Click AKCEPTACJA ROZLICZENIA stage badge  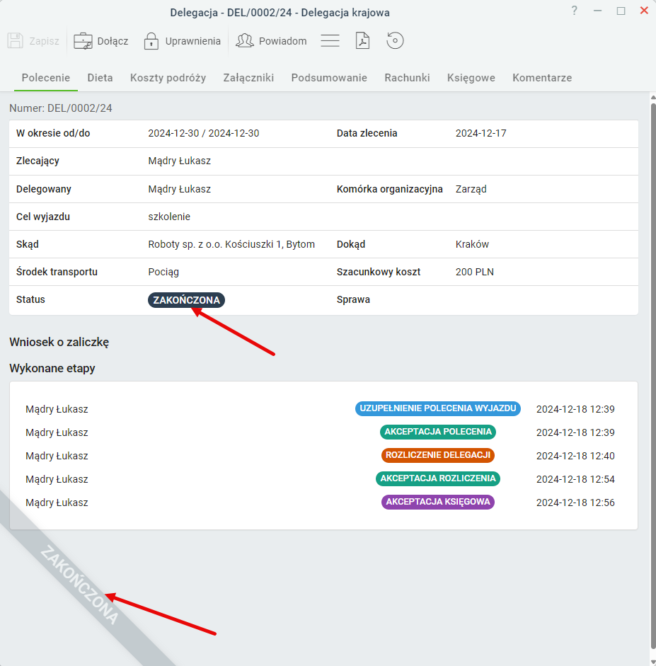438,478
